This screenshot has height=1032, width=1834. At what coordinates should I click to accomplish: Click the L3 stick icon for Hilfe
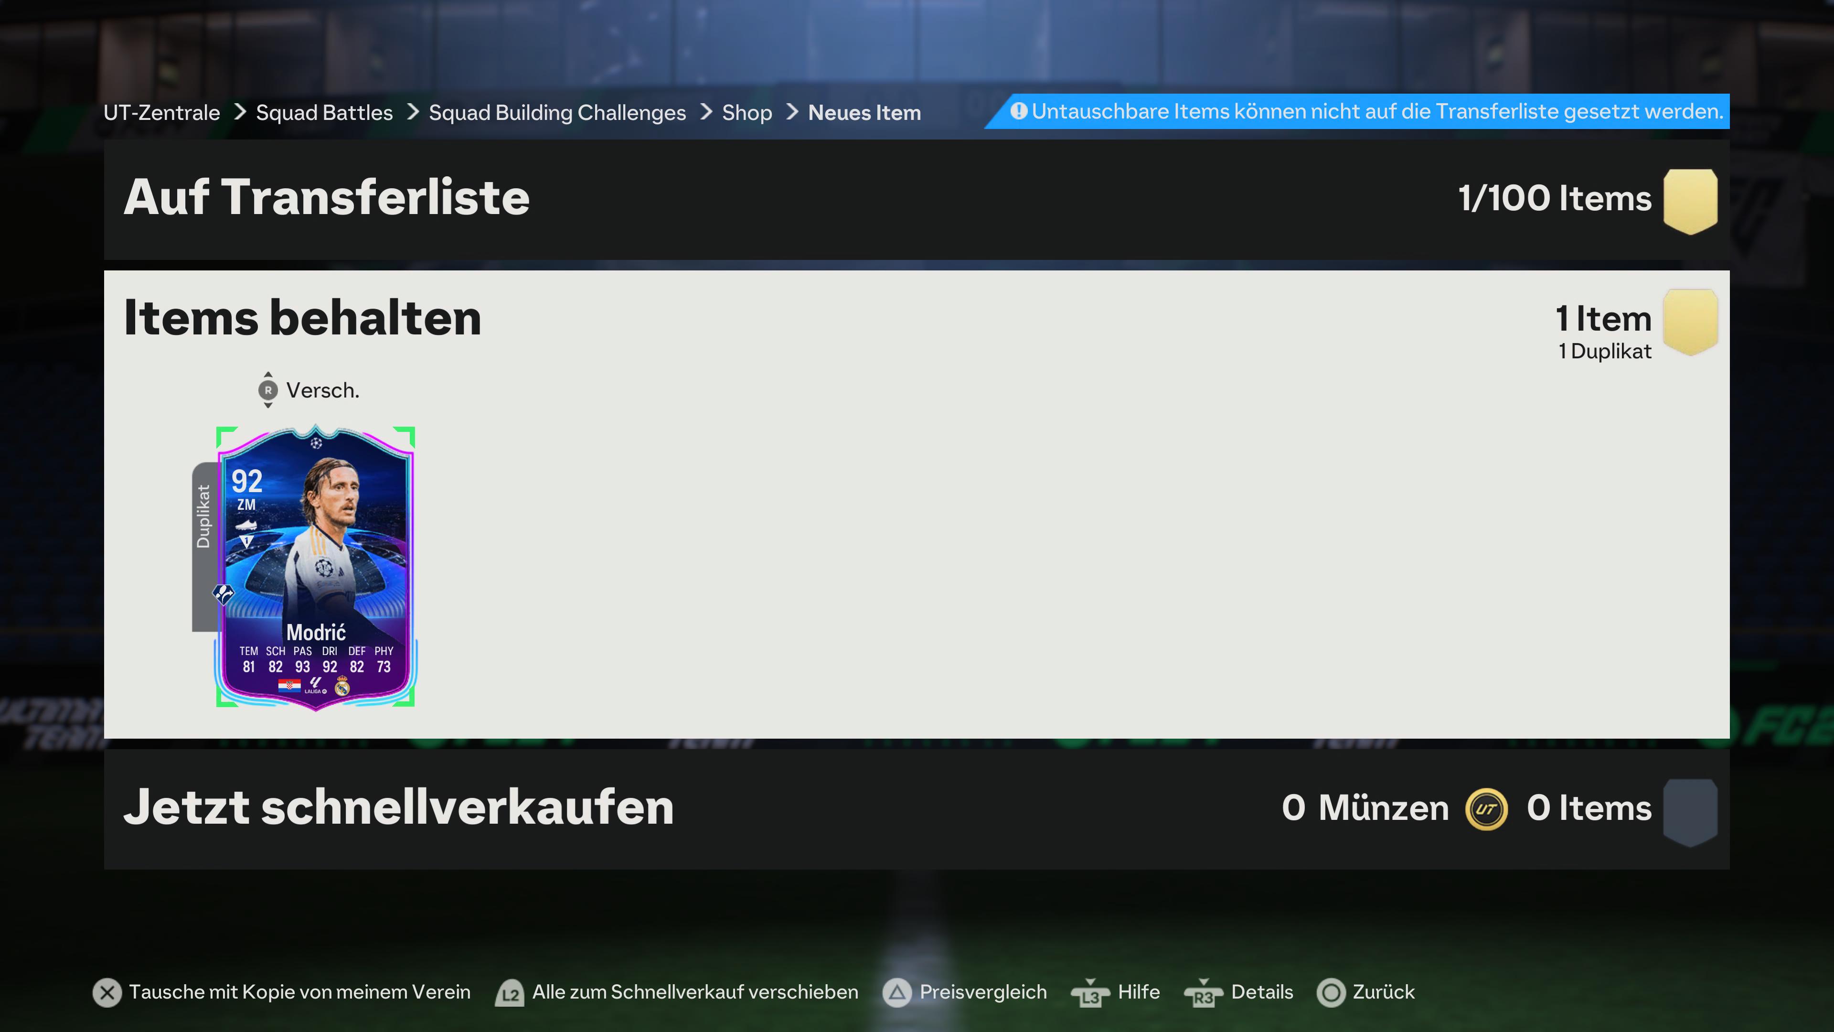click(1090, 993)
